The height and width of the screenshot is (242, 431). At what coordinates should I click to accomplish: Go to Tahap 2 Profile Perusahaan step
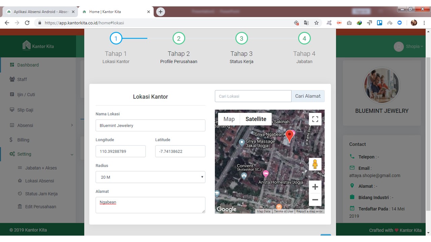pyautogui.click(x=178, y=39)
